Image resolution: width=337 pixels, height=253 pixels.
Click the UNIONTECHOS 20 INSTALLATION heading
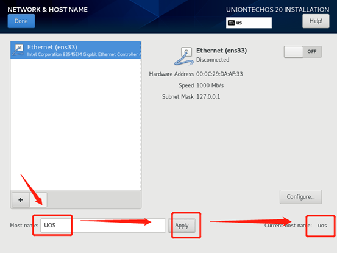click(278, 10)
